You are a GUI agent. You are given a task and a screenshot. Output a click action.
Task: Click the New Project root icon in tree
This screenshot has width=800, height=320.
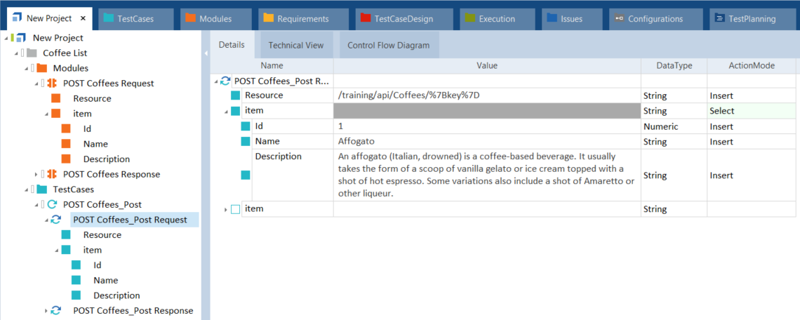pyautogui.click(x=21, y=38)
